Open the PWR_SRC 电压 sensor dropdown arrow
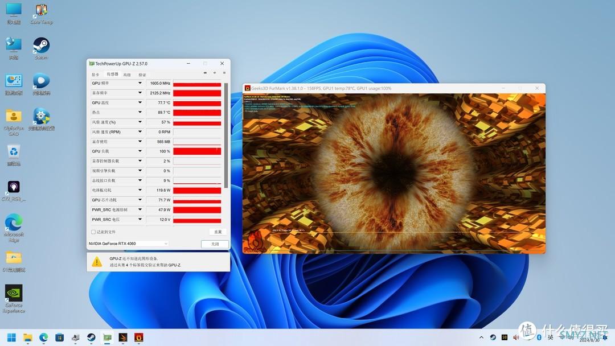This screenshot has width=615, height=346. tap(140, 219)
